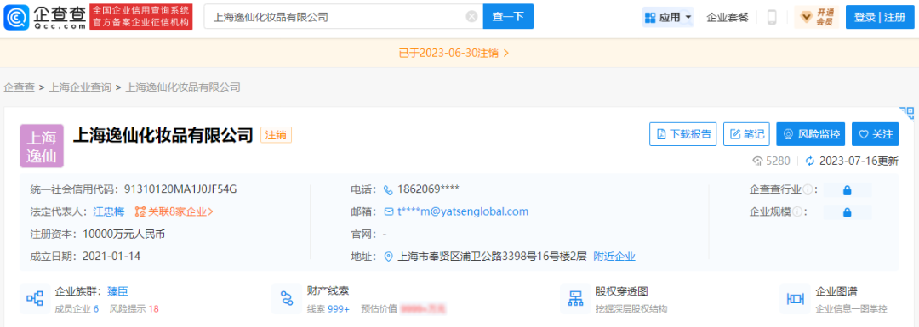
Task: Open the email t****m@yatsenglobal.com
Action: [x=463, y=211]
